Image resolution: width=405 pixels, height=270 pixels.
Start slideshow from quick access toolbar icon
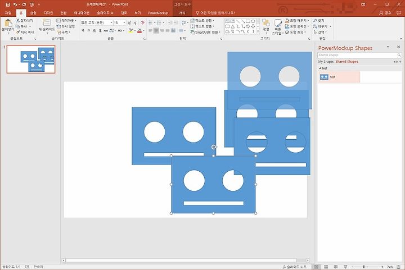click(31, 4)
